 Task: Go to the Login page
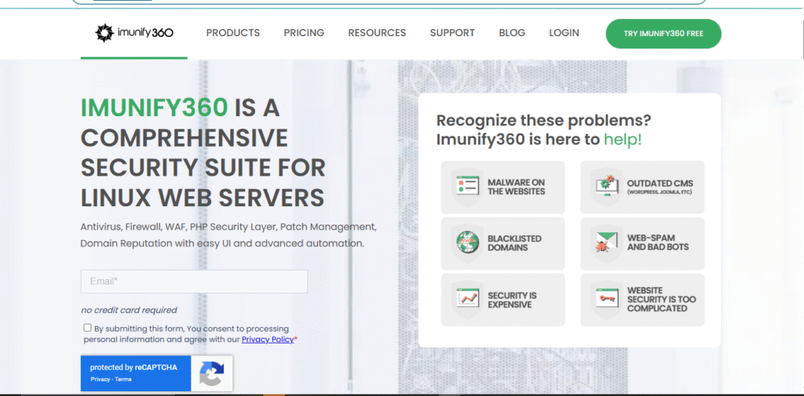(564, 33)
